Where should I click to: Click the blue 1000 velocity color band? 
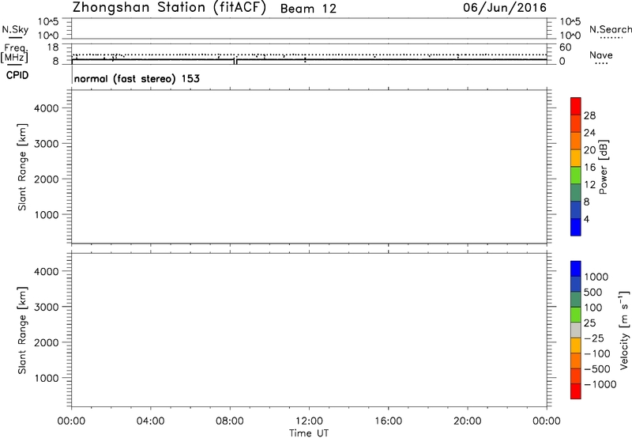[576, 269]
